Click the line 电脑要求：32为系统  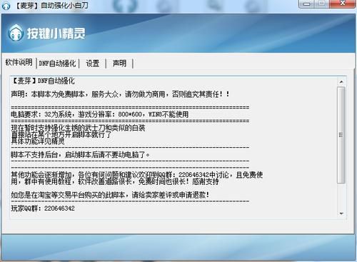point(100,114)
